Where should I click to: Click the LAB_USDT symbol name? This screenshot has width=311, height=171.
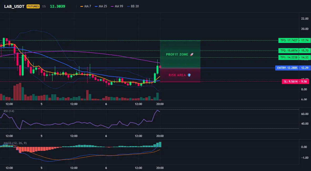[x=14, y=6]
